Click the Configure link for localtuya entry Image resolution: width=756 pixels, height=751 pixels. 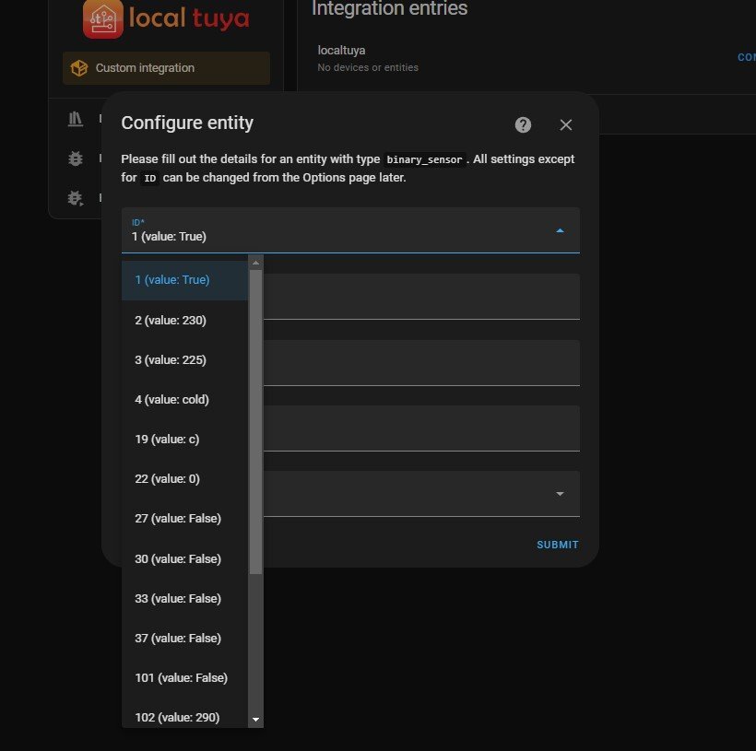click(x=747, y=57)
